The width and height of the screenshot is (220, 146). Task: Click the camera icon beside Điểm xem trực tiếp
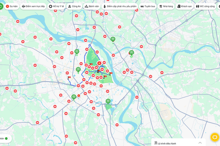pyautogui.click(x=24, y=6)
